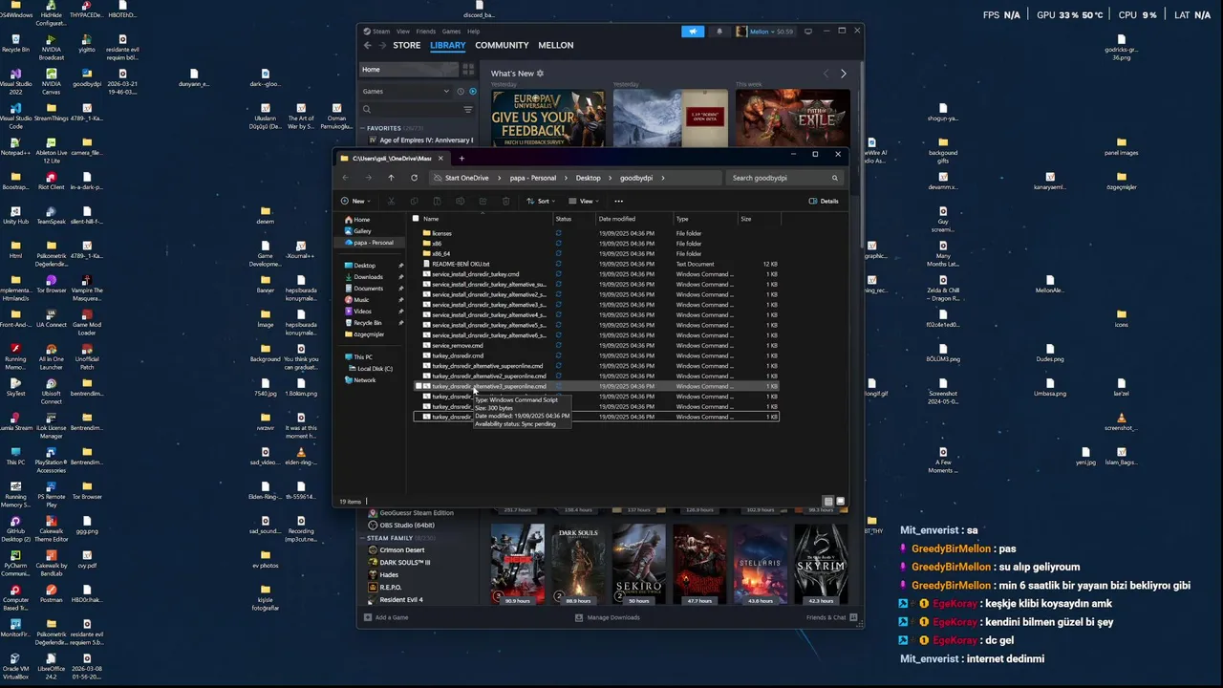Screen dimensions: 1223x688
Task: Switch Explorer to large thumbnails view icon
Action: point(841,501)
